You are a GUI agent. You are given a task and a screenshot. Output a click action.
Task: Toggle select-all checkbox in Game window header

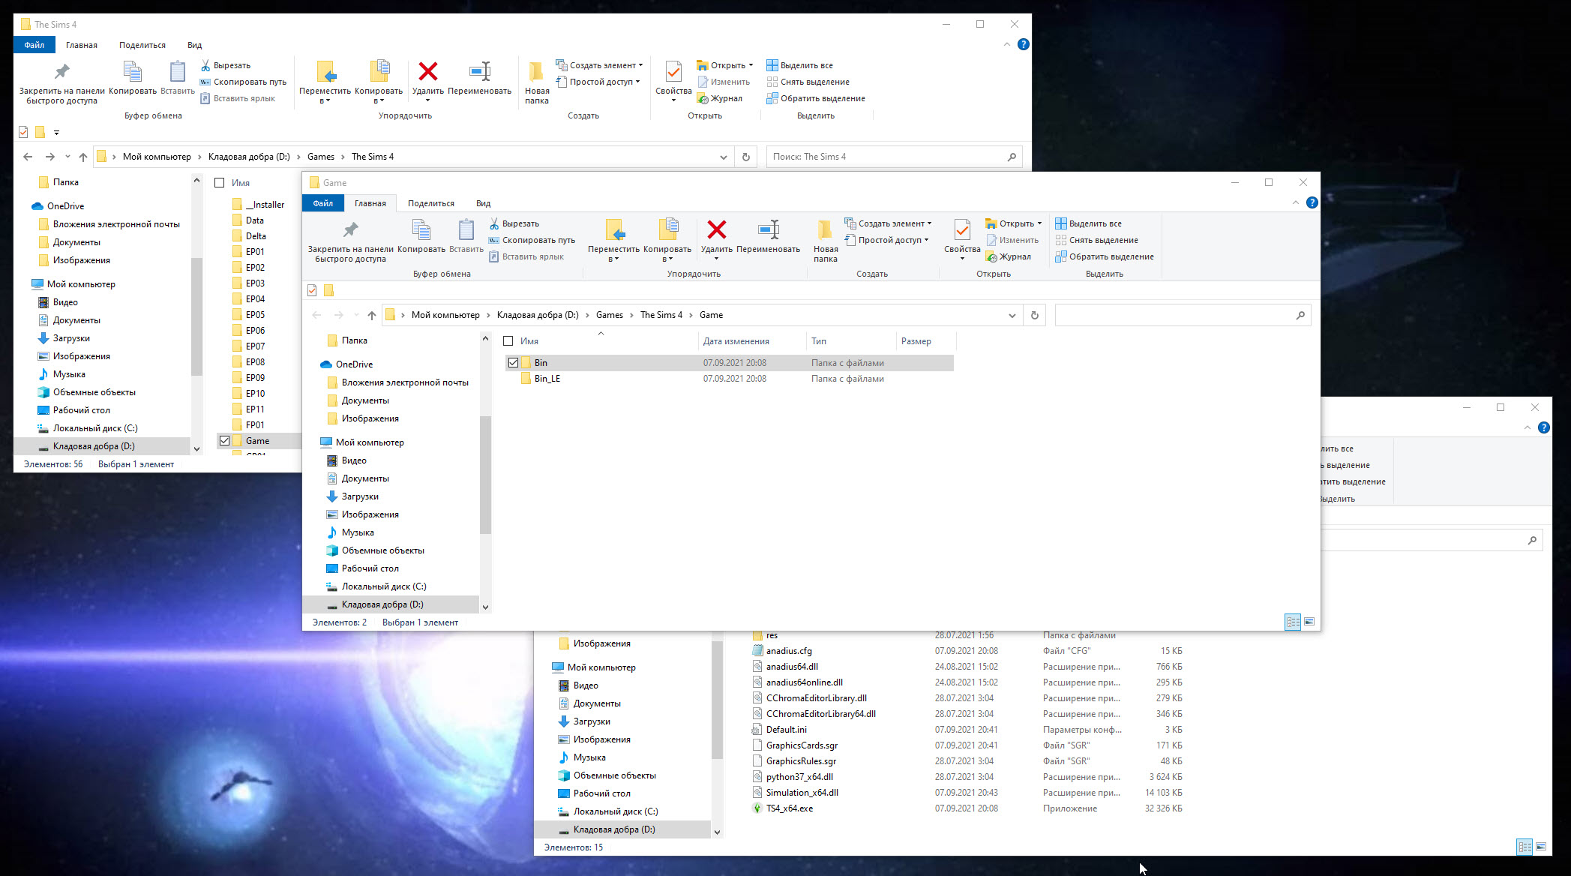tap(508, 340)
